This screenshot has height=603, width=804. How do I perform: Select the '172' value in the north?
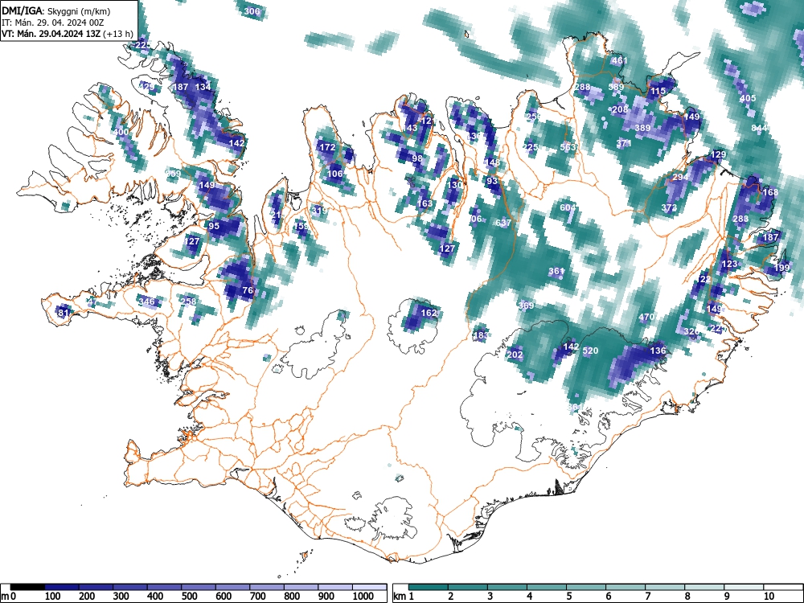pyautogui.click(x=327, y=147)
